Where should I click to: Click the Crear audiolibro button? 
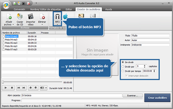[x=157, y=98]
